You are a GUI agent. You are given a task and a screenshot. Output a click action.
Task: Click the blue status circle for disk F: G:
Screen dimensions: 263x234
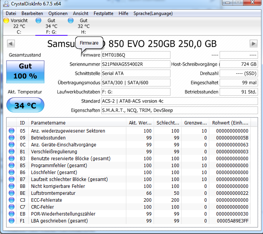(38, 20)
